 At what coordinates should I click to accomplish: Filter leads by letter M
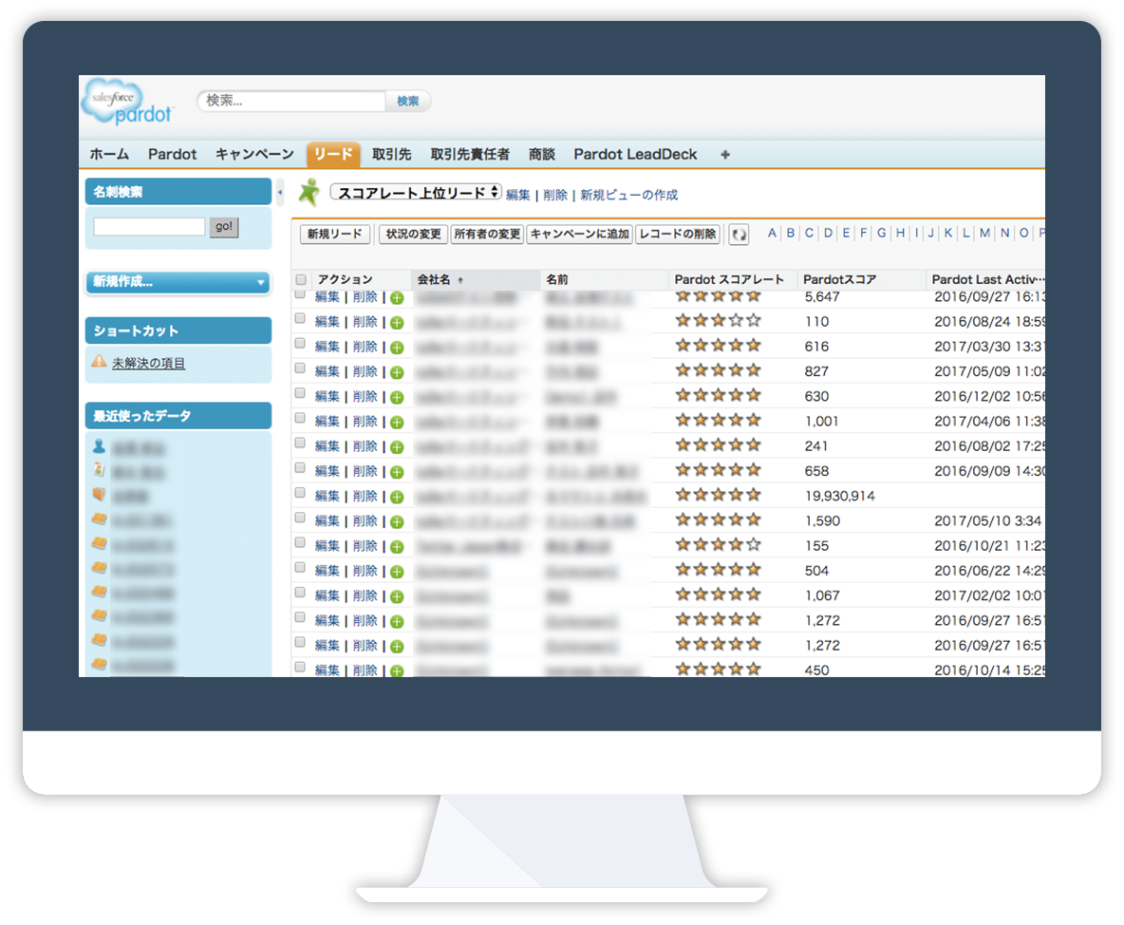(985, 233)
